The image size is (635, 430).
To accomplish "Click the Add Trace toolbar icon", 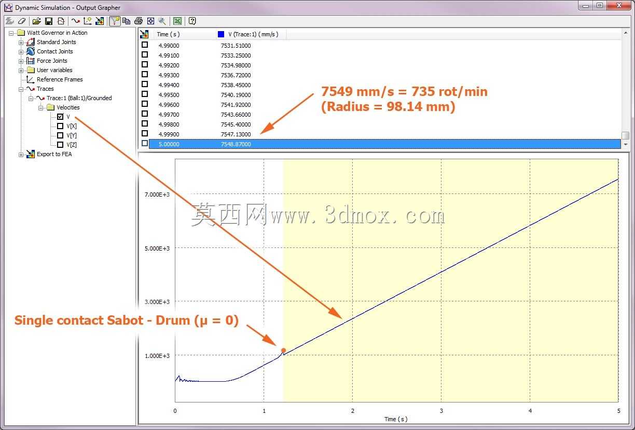I will [76, 21].
